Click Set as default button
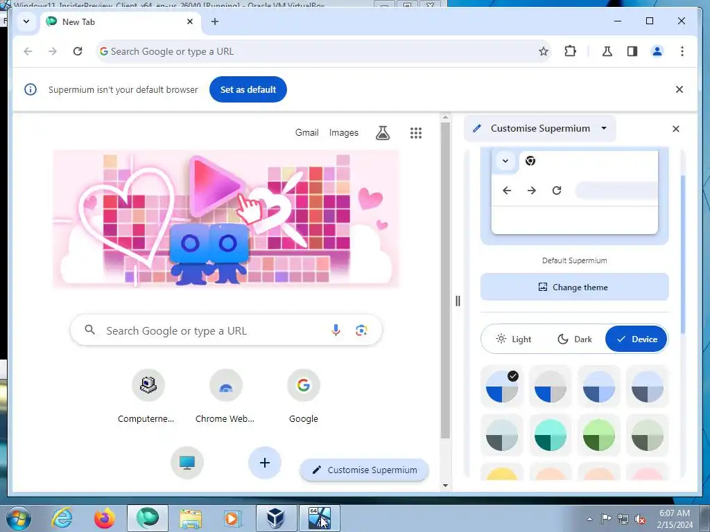 (x=248, y=89)
